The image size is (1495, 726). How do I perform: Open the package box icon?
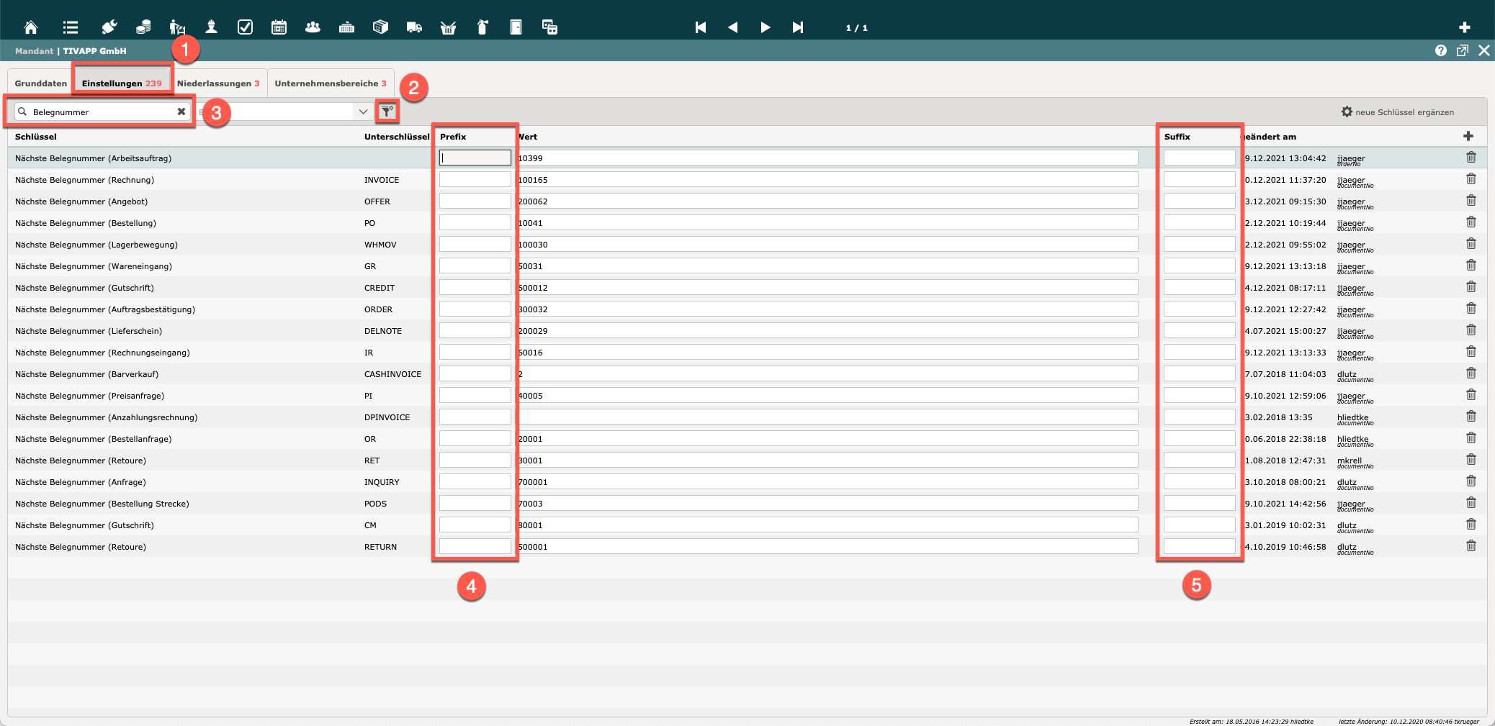tap(380, 27)
